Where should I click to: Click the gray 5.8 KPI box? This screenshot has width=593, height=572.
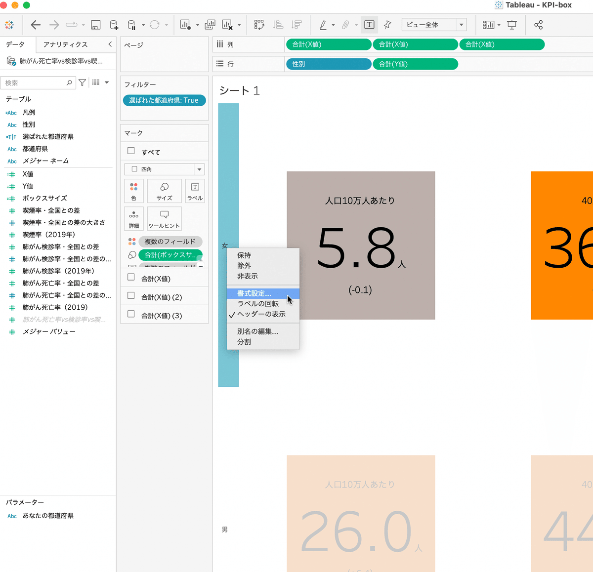[361, 245]
